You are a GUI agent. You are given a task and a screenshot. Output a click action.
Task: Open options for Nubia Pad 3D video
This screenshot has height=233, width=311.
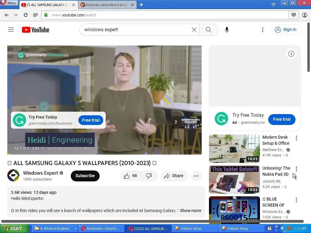tap(296, 169)
